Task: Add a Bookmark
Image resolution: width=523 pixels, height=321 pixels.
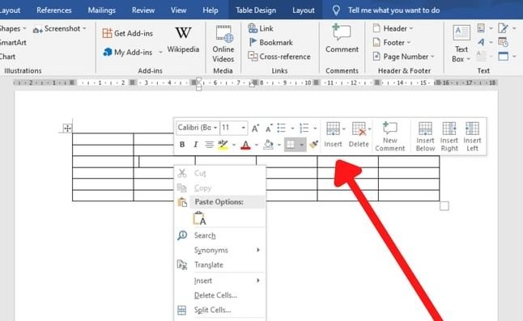Action: tap(271, 43)
